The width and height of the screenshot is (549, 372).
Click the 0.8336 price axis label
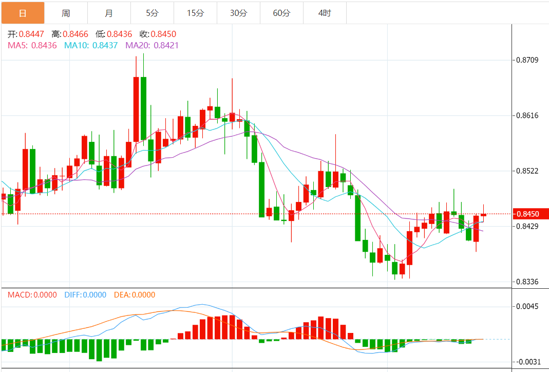click(527, 281)
